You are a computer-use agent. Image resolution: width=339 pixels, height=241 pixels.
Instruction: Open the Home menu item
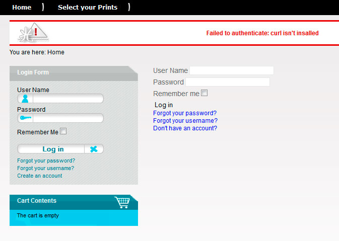pos(22,8)
